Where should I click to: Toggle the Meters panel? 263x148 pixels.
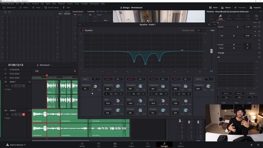[226, 7]
